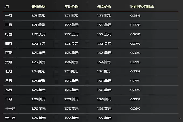Click the 行进 row label
Image resolution: width=183 pixels, height=122 pixels.
tap(8, 34)
